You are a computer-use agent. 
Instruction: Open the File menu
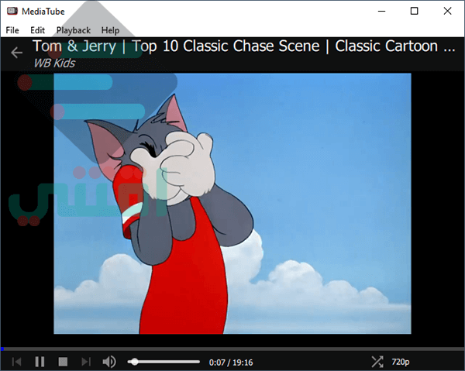pos(12,30)
